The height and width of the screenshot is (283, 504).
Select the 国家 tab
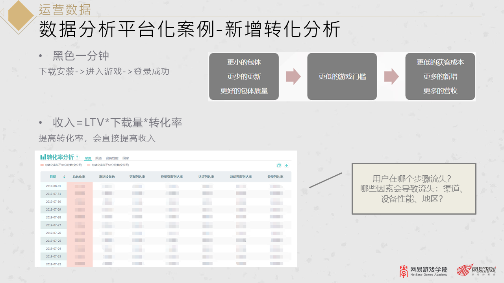point(126,158)
